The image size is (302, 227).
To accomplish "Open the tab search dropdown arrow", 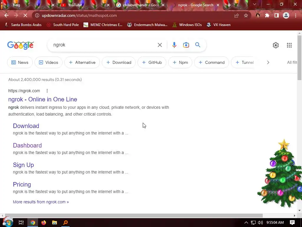I will [255, 4].
